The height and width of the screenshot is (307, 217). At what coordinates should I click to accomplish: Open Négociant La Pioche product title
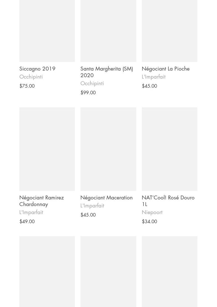(x=166, y=69)
